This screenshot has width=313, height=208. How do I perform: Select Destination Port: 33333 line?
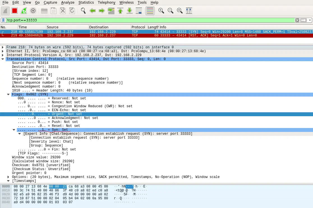click(x=35, y=67)
